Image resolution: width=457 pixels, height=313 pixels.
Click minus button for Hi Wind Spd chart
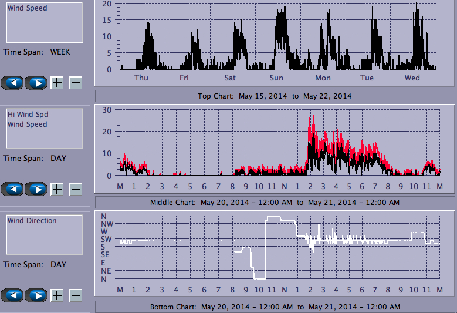tap(76, 189)
